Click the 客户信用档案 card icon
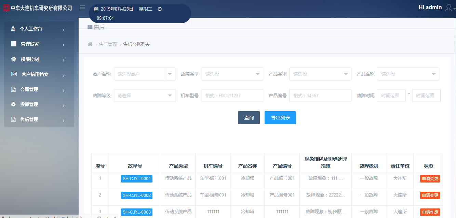This screenshot has width=456, height=218. coord(14,74)
